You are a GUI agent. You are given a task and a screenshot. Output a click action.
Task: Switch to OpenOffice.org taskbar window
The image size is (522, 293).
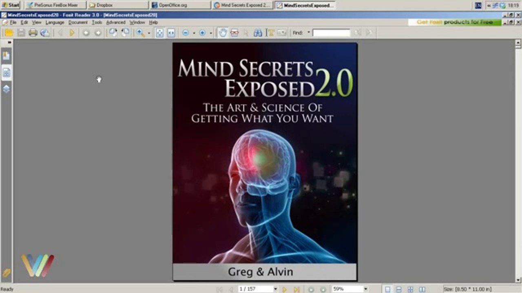point(181,5)
